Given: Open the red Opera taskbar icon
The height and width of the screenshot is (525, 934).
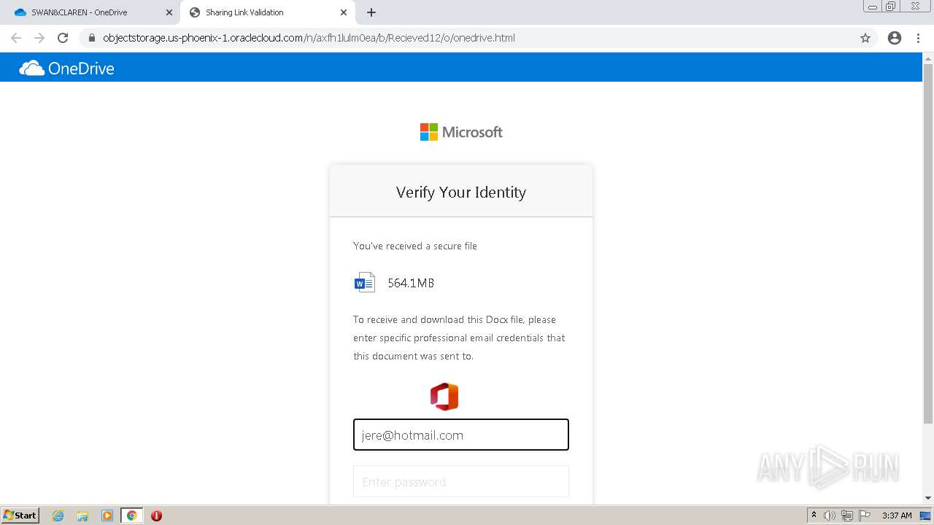Looking at the screenshot, I should 156,516.
